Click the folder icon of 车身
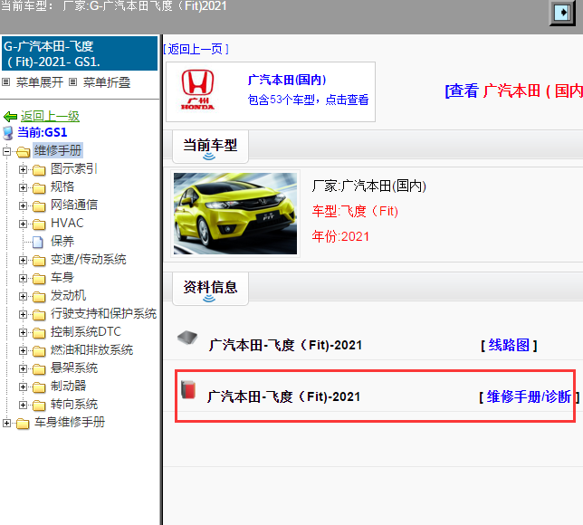Viewport: 583px width, 525px height. tap(39, 279)
